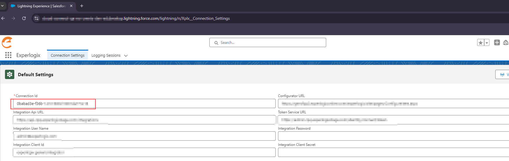Open a new browser tab
The height and width of the screenshot is (161, 509).
tap(82, 6)
